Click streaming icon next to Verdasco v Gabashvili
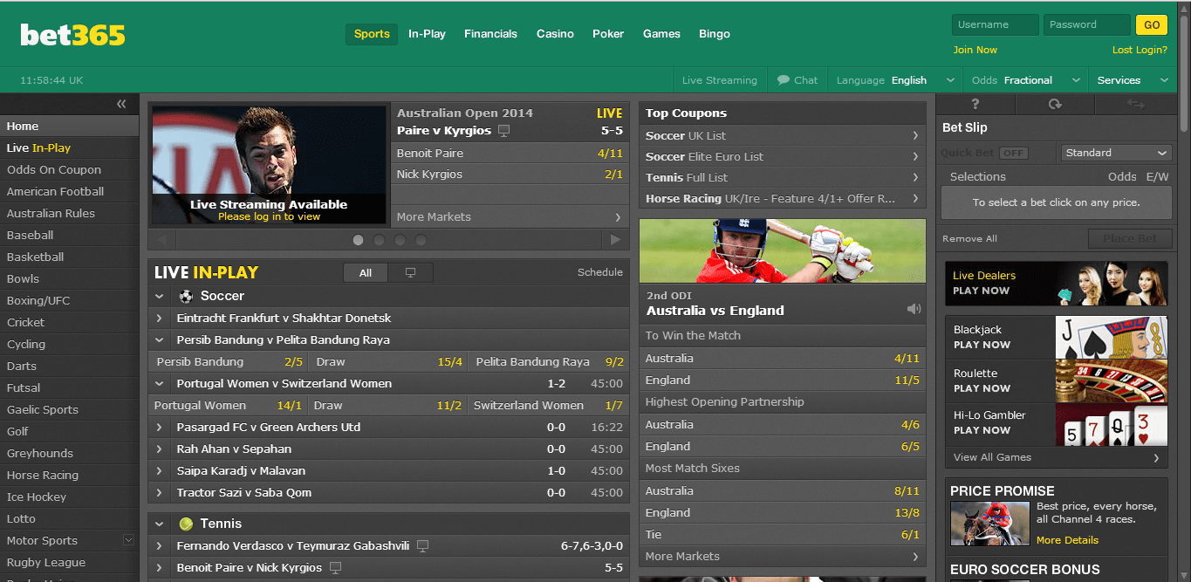 tap(423, 546)
